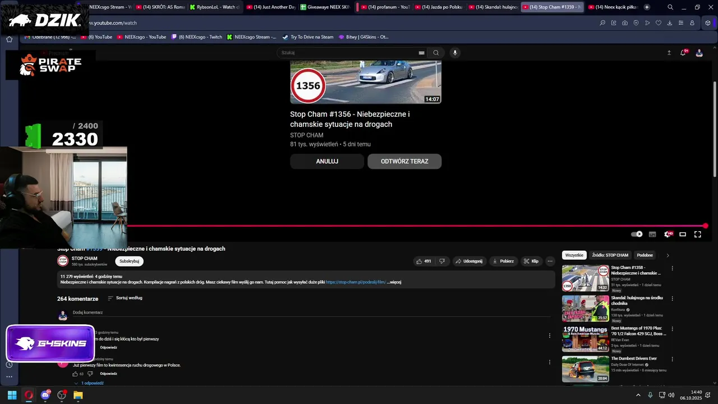Open the browser sidebar history clock

click(x=9, y=365)
